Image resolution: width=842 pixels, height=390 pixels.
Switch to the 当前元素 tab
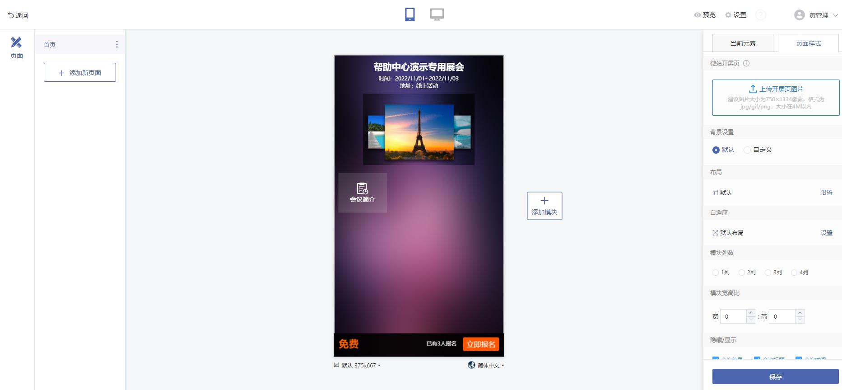point(743,43)
